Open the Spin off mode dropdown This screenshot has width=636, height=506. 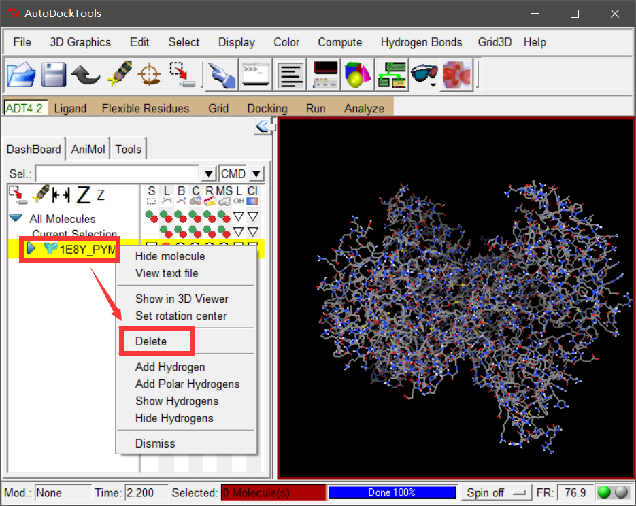497,492
